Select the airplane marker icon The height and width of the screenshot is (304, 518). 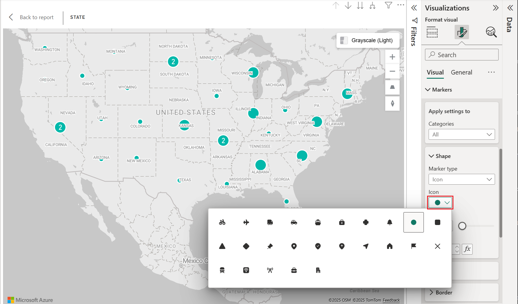pos(246,222)
